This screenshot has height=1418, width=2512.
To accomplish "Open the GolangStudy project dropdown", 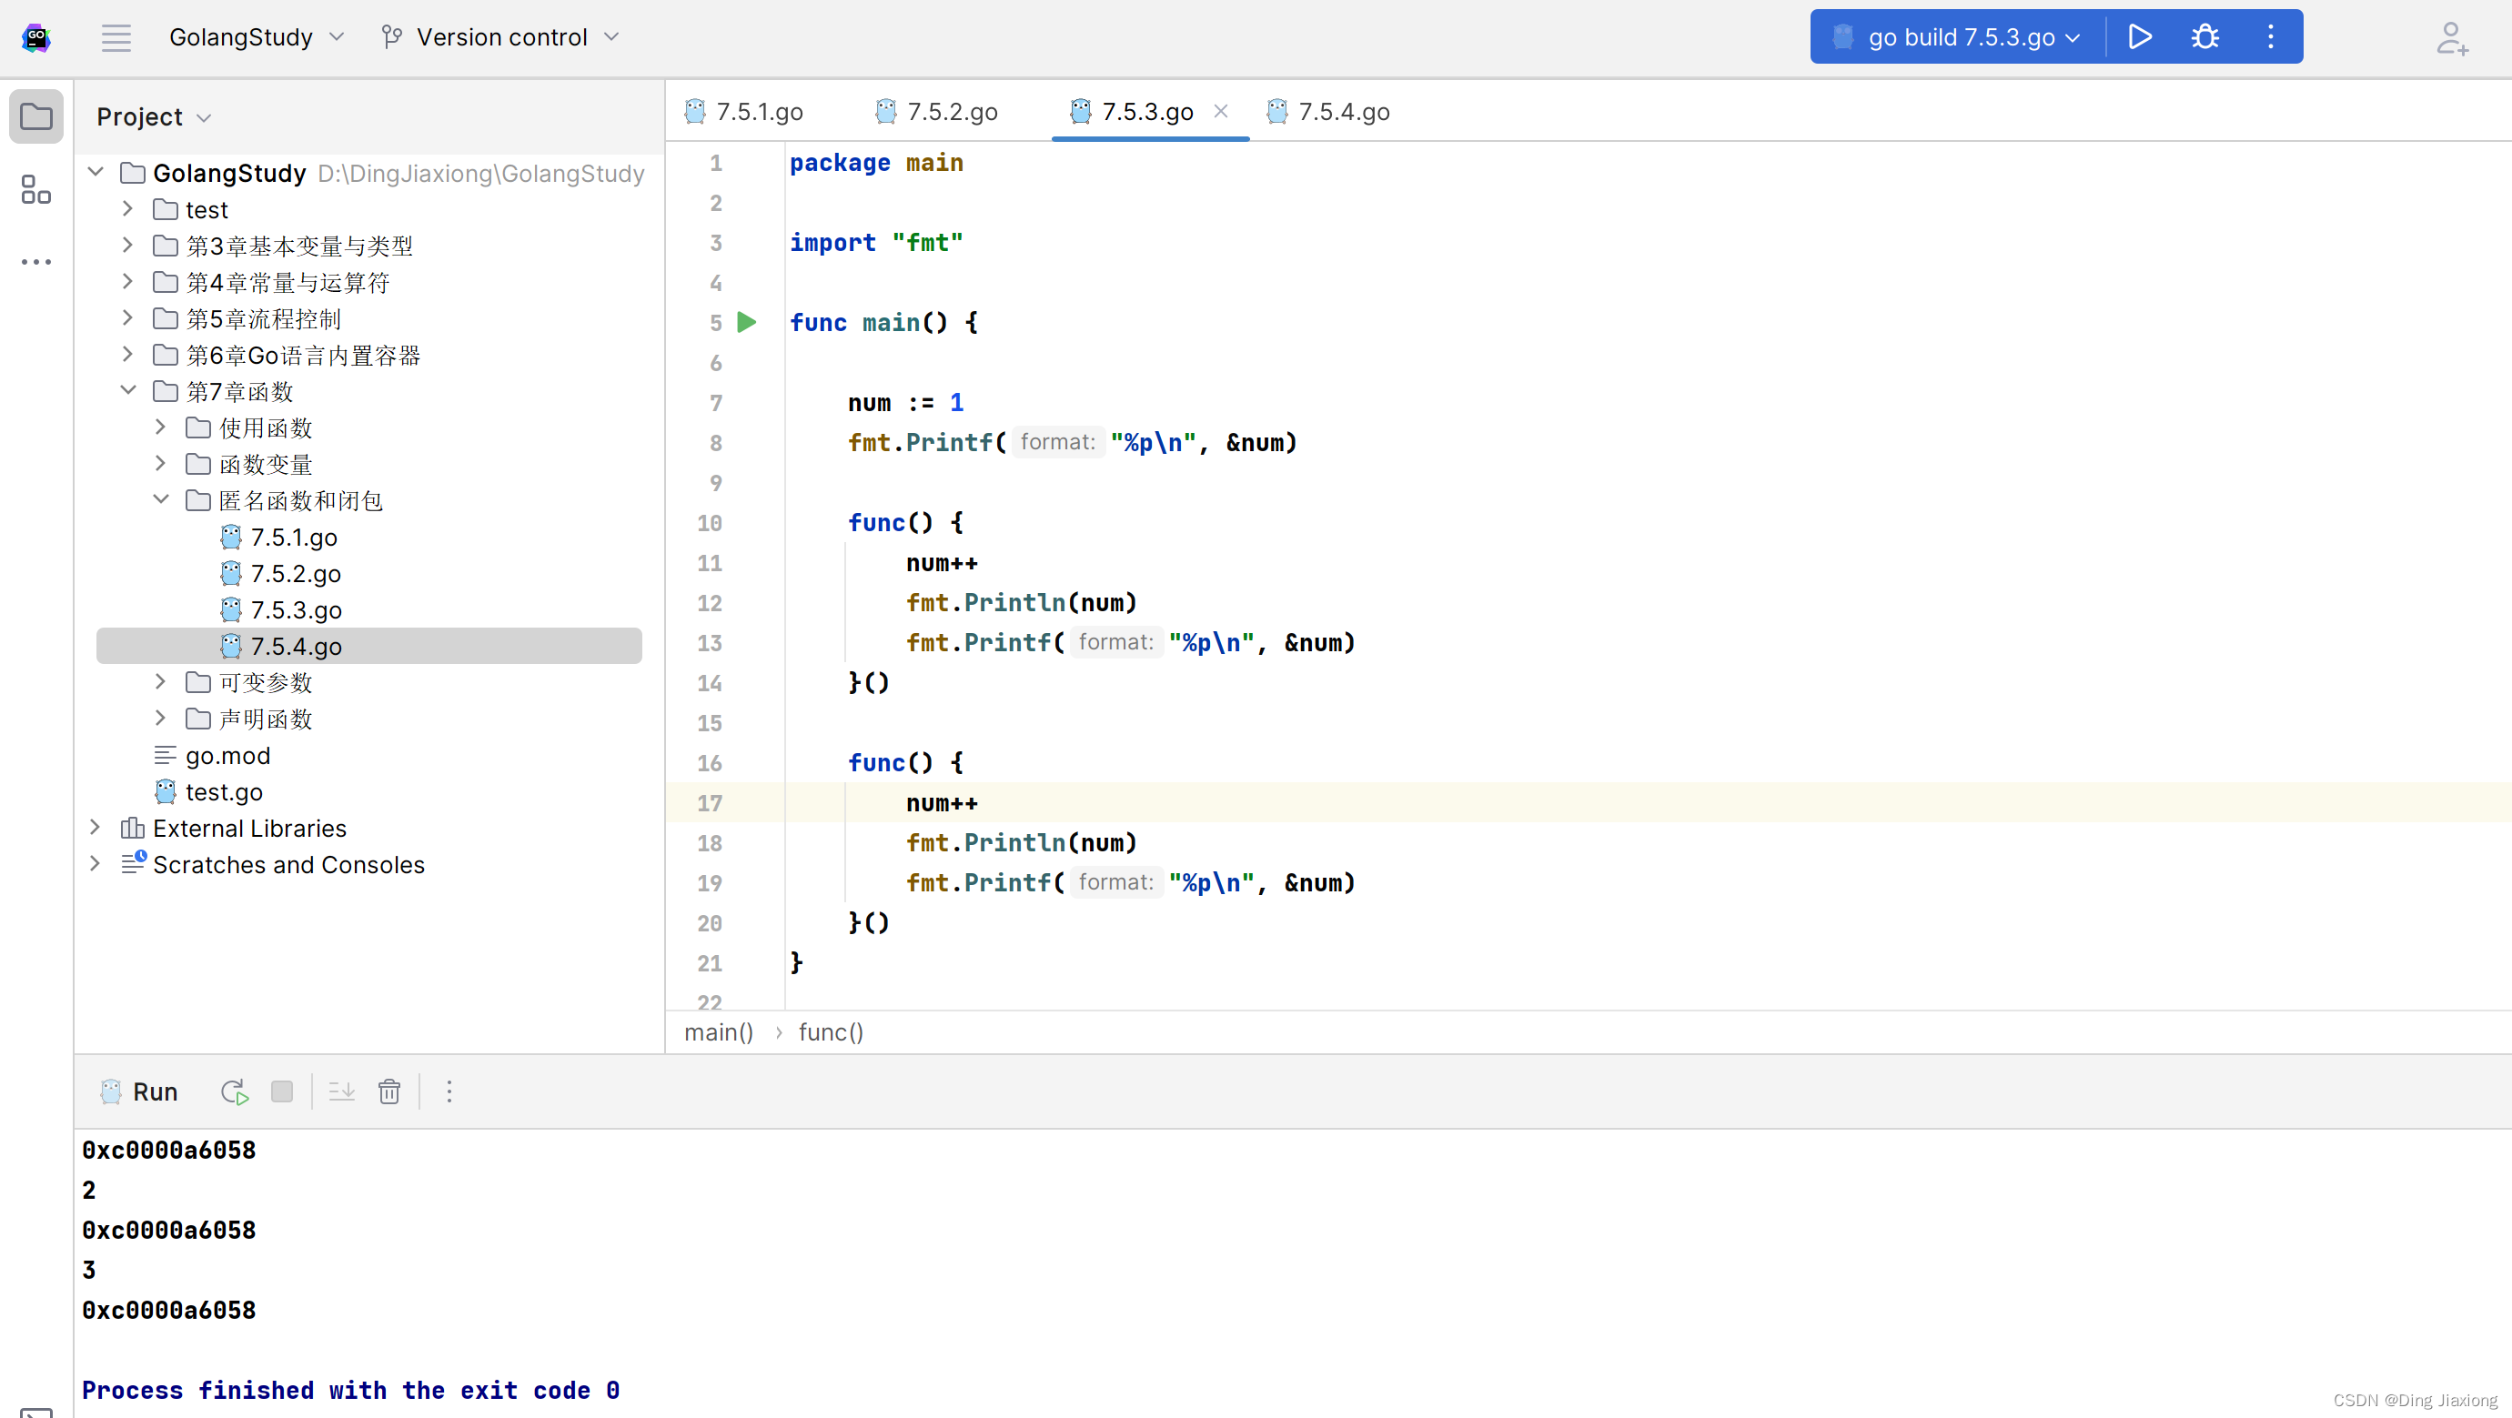I will pos(257,37).
